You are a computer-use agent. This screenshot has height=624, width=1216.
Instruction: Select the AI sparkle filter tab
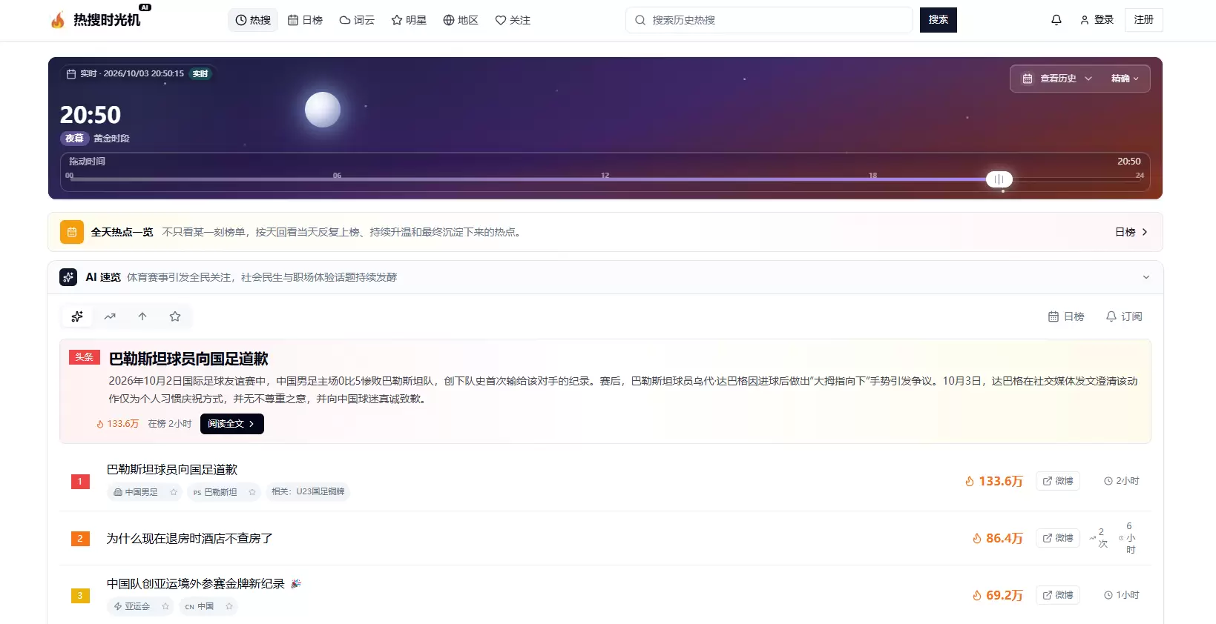click(x=77, y=316)
